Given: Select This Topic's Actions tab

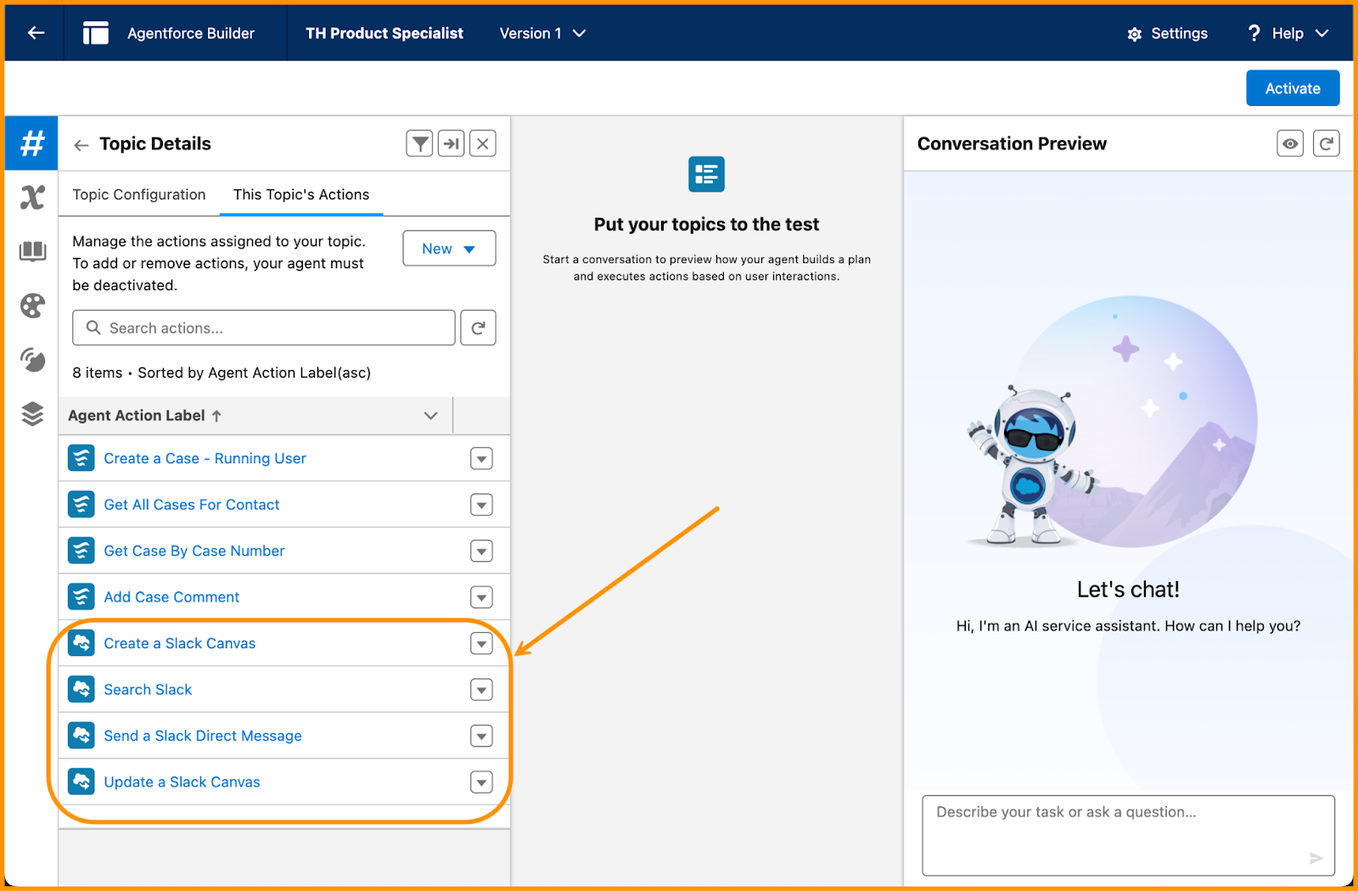Looking at the screenshot, I should pyautogui.click(x=301, y=194).
